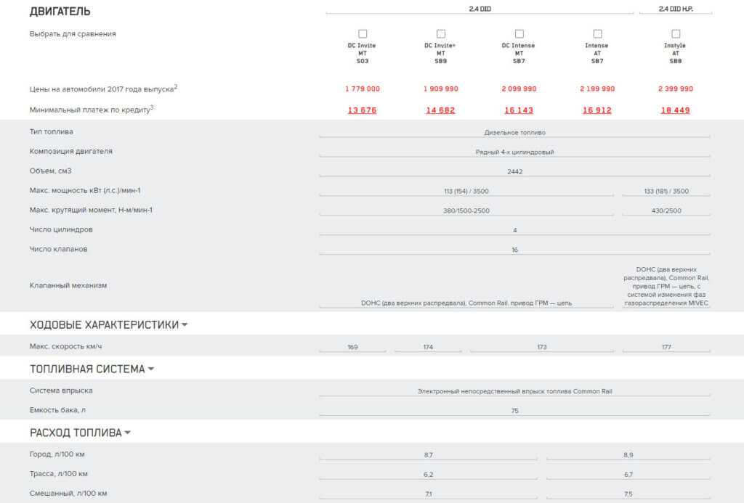Follow the 16 912 credit payment link
This screenshot has height=503, width=744.
597,110
